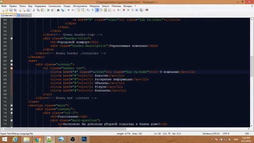
Task: Undo last change with toolbar arrow
Action: [x=48, y=10]
